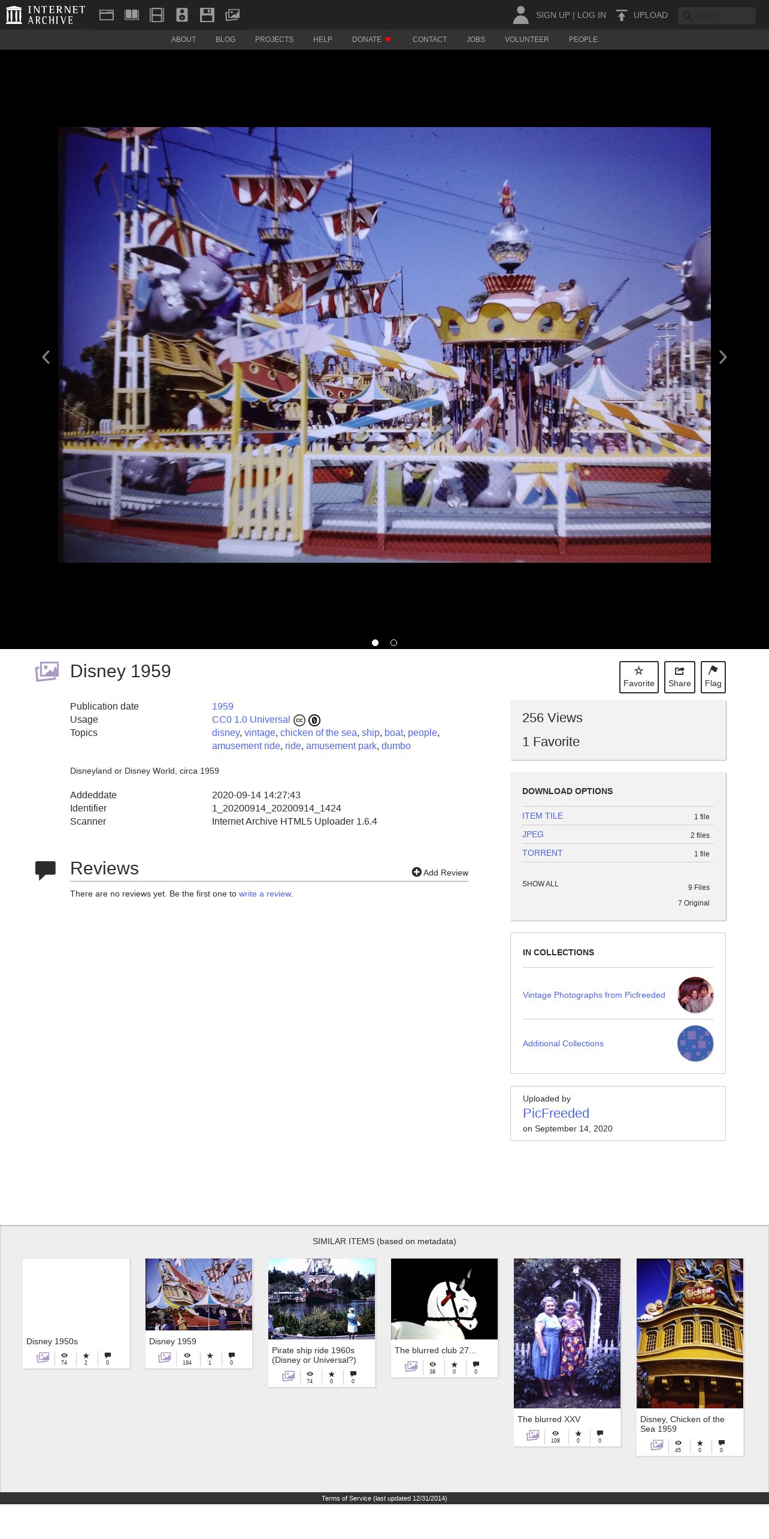The height and width of the screenshot is (1539, 769).
Task: Click the main Disney 1959 photo
Action: point(384,345)
